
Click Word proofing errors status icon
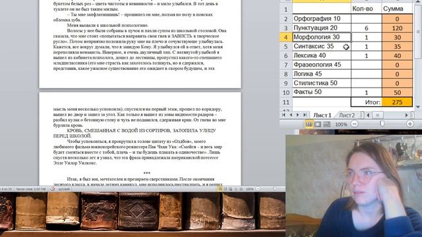(53, 189)
